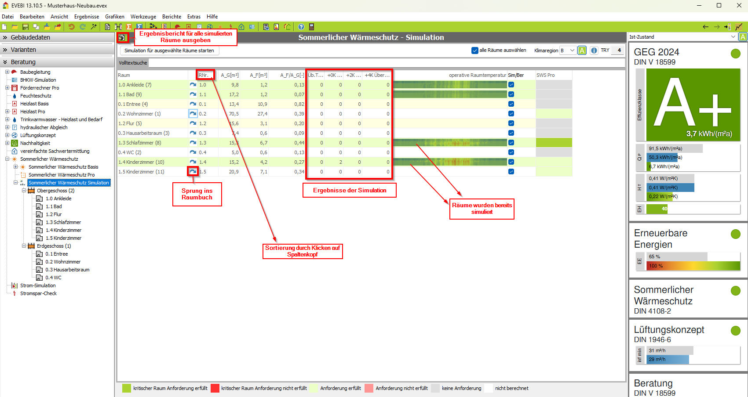
Task: Click the save (floppy disk) toolbar icon
Action: point(25,27)
